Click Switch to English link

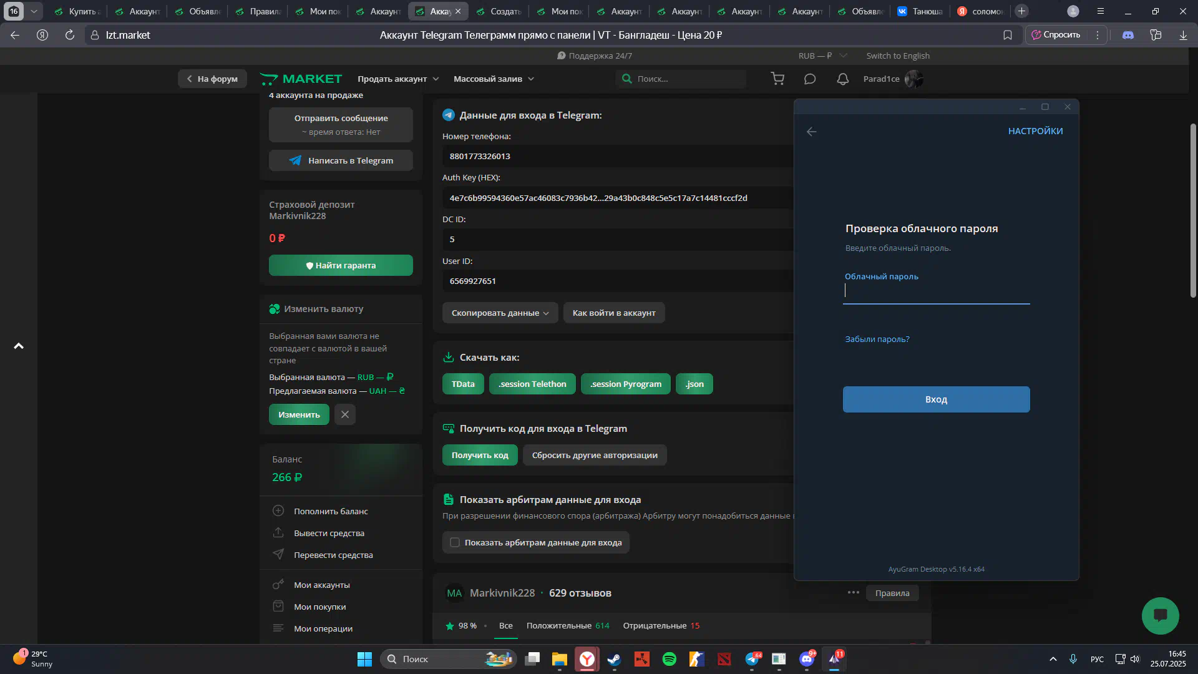coord(898,56)
